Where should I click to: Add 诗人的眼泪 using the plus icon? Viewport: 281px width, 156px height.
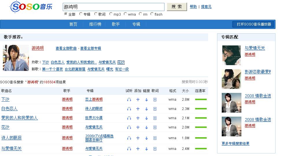[138, 138]
